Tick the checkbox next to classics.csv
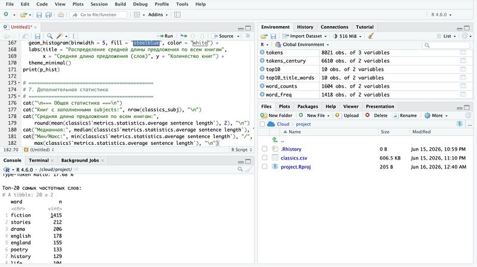477x267 pixels. (264, 158)
